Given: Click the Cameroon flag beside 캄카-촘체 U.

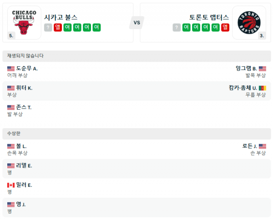Looking at the screenshot, I should pyautogui.click(x=262, y=88).
